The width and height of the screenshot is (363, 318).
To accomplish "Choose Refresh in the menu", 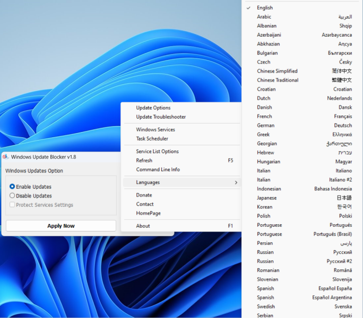I will click(x=181, y=160).
